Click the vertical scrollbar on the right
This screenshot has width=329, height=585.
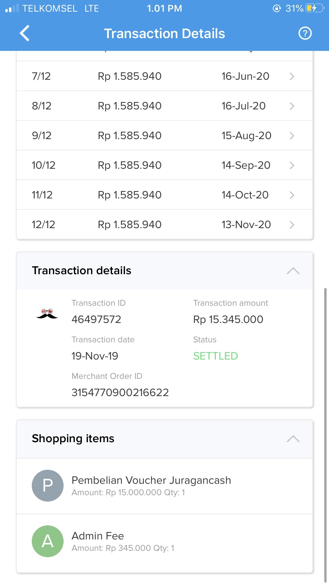[325, 435]
